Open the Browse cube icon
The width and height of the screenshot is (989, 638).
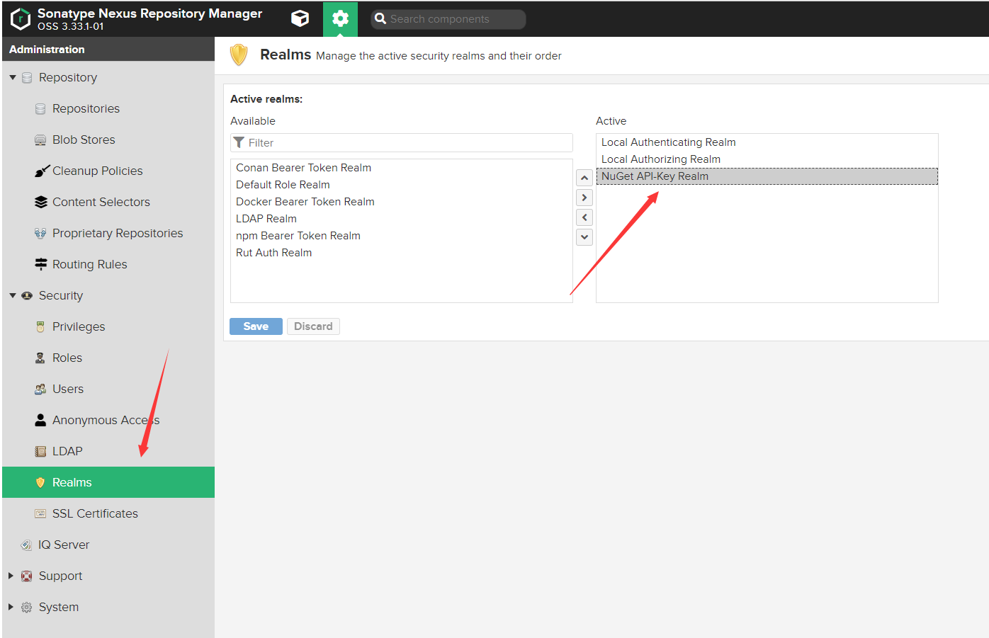[300, 19]
